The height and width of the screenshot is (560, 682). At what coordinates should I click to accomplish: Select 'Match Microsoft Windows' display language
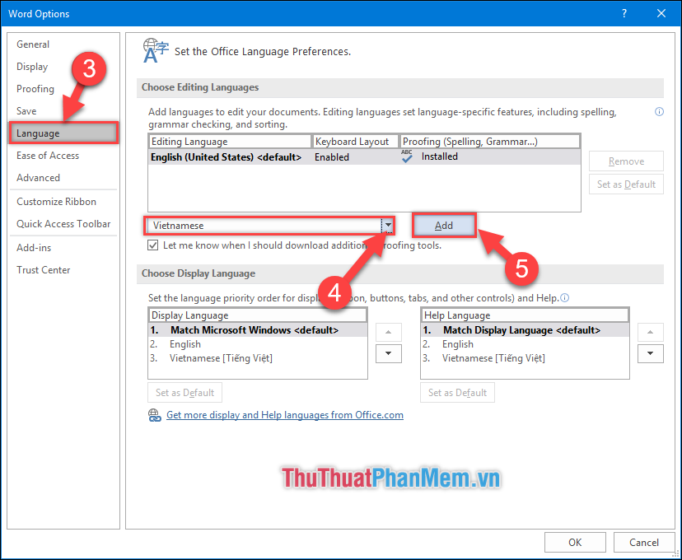tap(258, 330)
